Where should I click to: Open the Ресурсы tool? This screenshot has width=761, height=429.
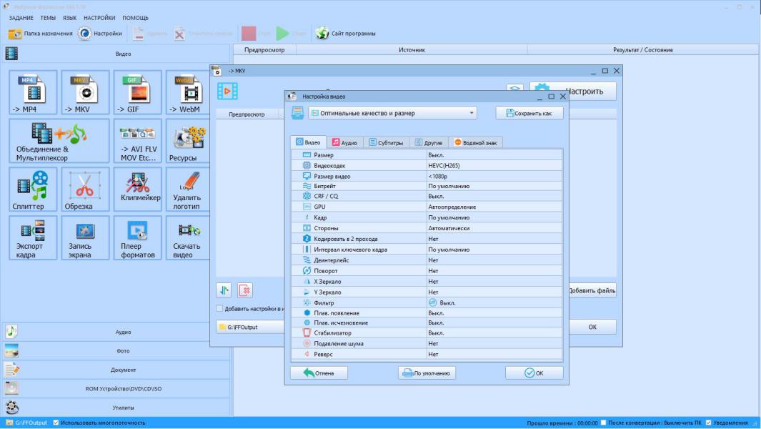189,141
